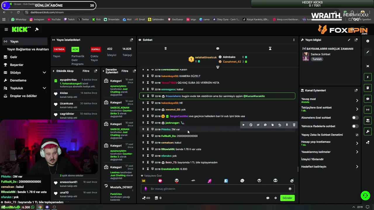
Task: Click the chat bubble icon beside settings gear
Action: tap(268, 198)
